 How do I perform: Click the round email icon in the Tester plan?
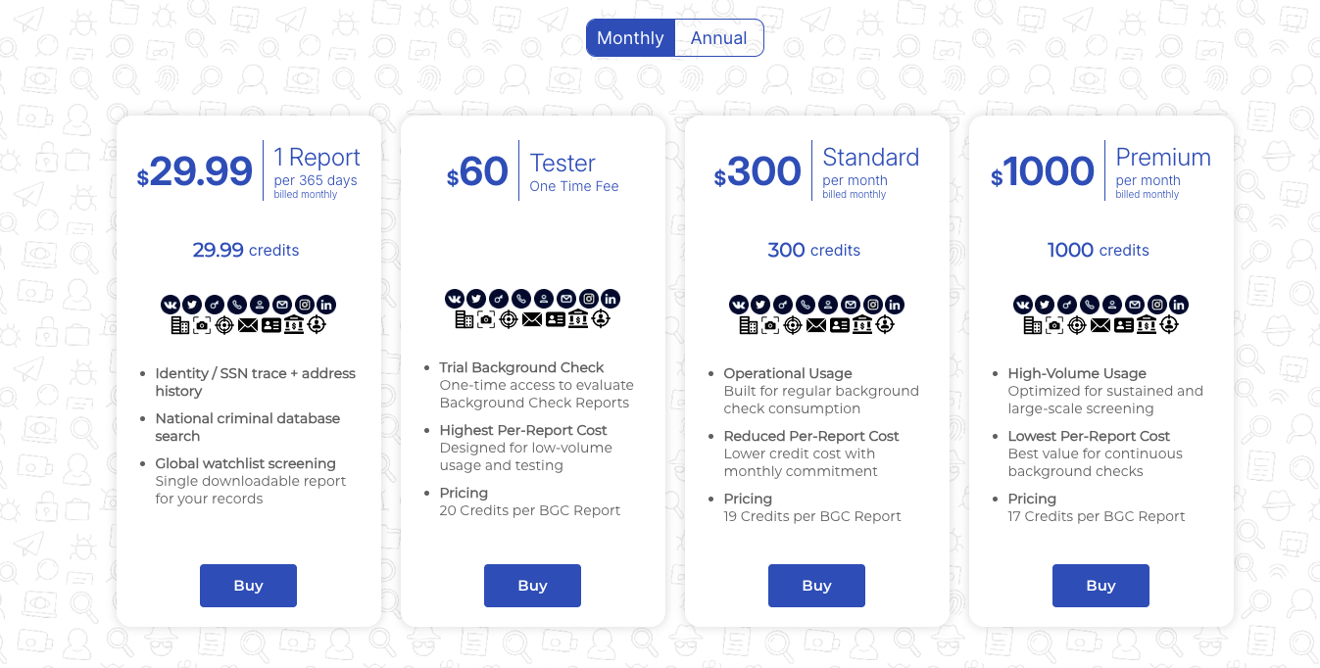(x=566, y=299)
